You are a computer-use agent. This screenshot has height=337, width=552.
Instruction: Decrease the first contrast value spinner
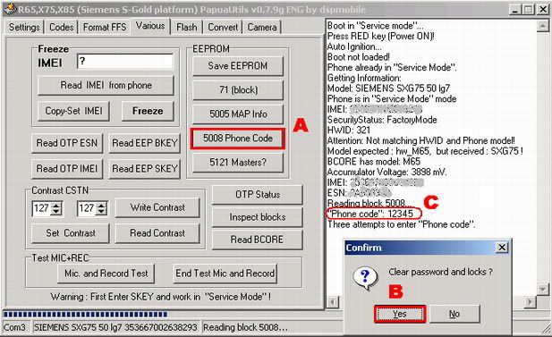56,212
